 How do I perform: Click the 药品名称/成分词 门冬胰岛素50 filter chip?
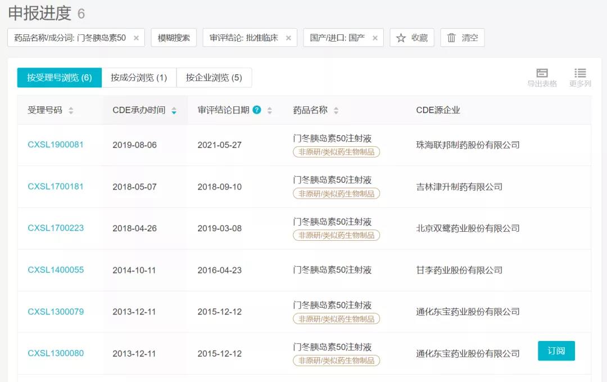[76, 38]
